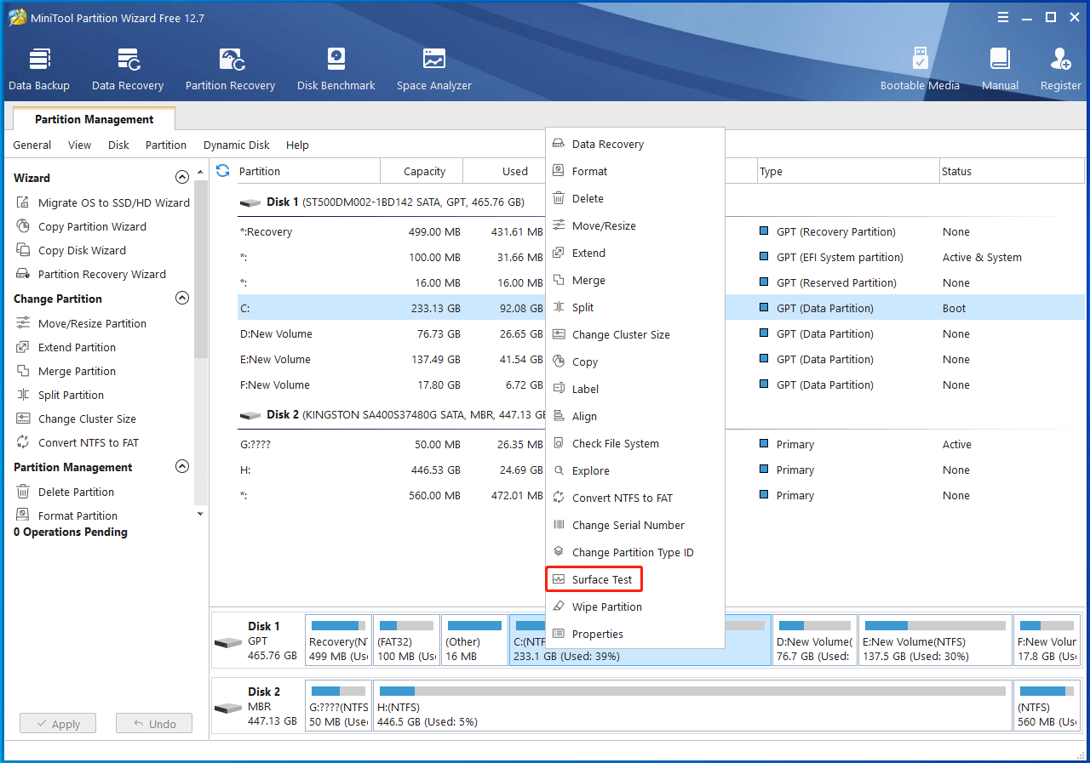This screenshot has width=1090, height=763.
Task: Open the Manual
Action: pyautogui.click(x=1000, y=70)
